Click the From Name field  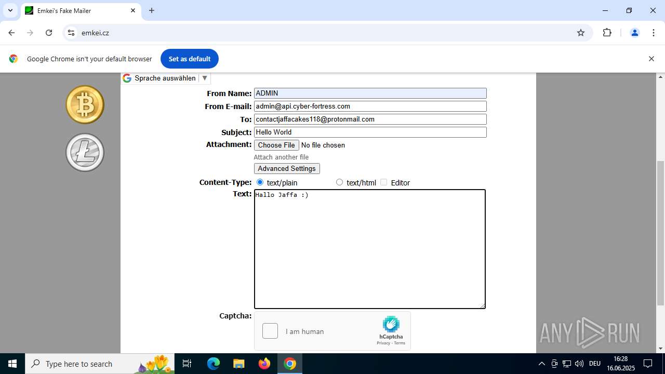(370, 94)
